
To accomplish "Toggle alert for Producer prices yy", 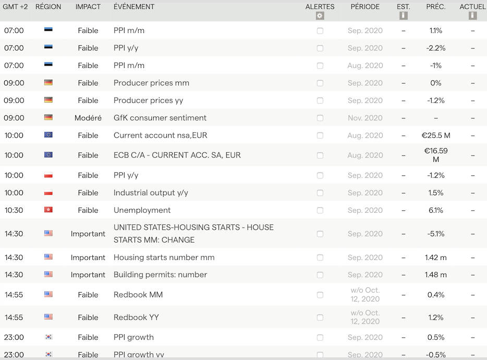I will [320, 100].
